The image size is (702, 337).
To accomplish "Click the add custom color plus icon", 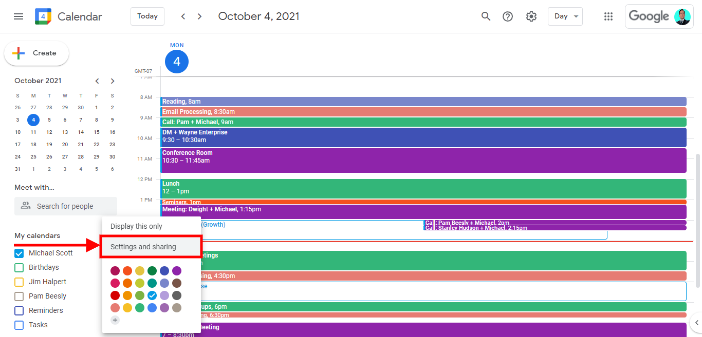I will tap(115, 320).
